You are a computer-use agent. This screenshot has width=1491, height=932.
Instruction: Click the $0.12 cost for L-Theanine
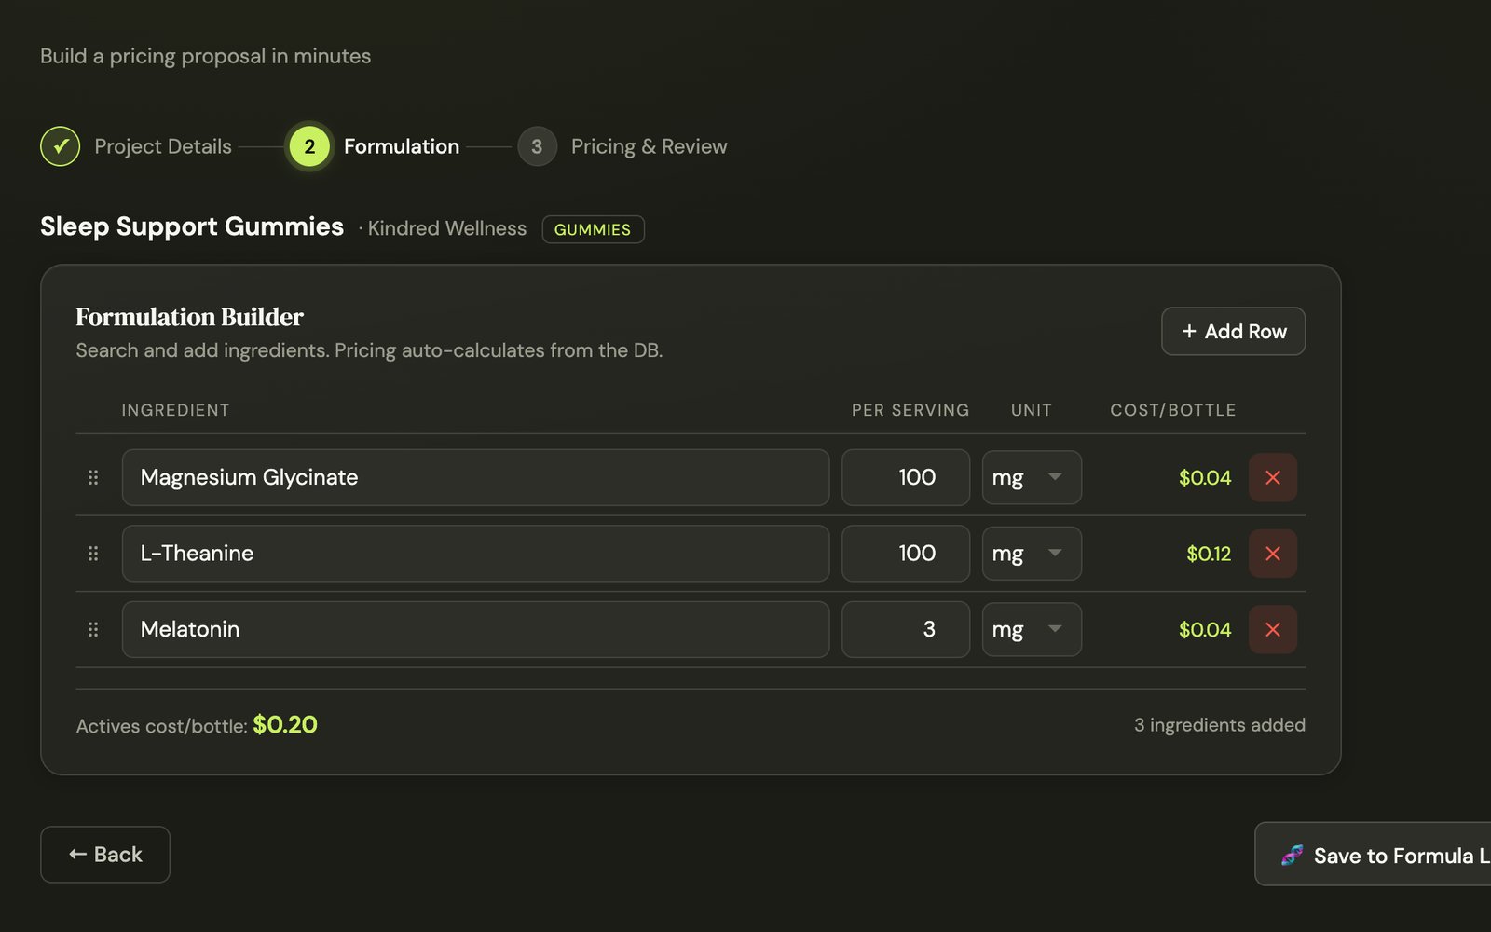[x=1209, y=554]
